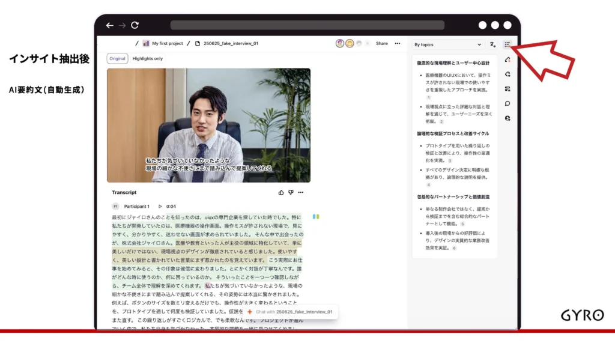Open the AI highlight pen icon in sidebar
Image resolution: width=615 pixels, height=346 pixels.
point(507,59)
